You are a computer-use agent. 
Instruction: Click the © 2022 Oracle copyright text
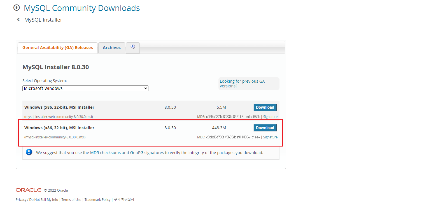(56, 191)
